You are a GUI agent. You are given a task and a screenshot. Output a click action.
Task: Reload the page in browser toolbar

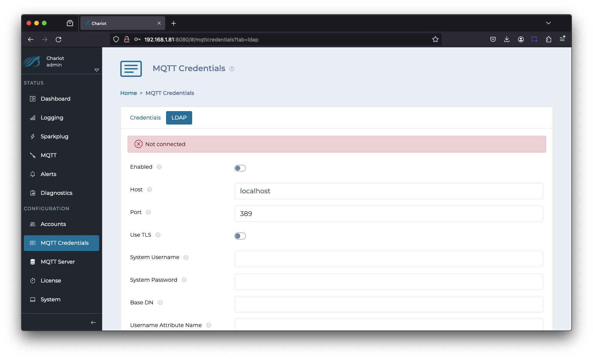pyautogui.click(x=58, y=40)
